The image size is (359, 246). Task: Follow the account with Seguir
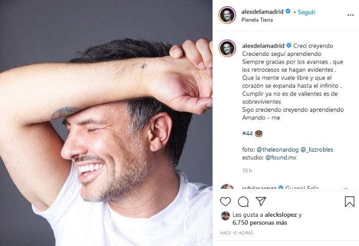306,12
